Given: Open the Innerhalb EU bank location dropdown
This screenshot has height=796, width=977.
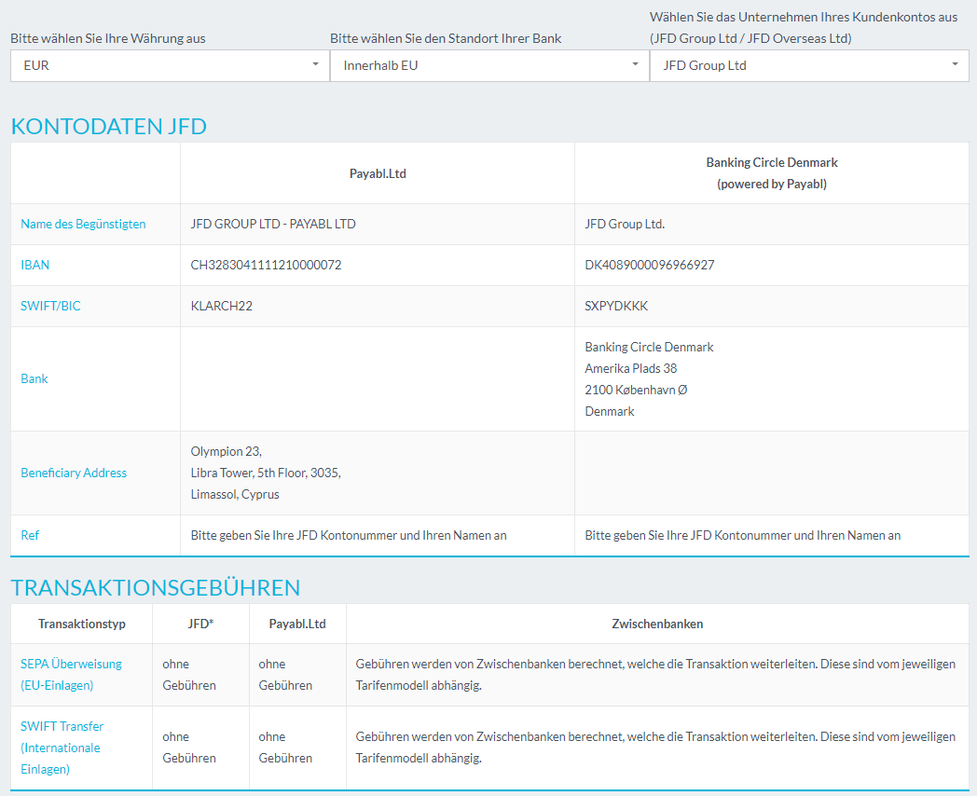Looking at the screenshot, I should [489, 65].
